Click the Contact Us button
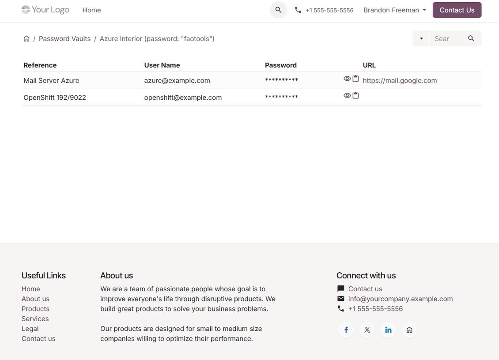 457,10
